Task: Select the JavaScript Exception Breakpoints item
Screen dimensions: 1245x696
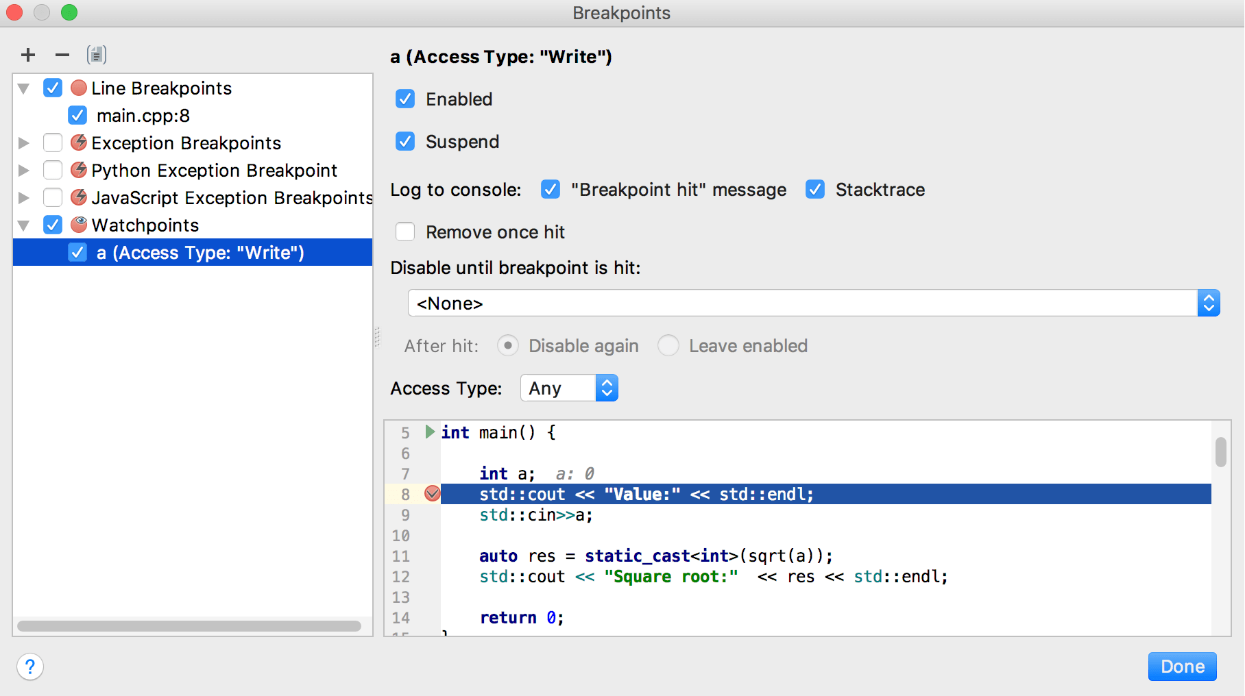Action: (x=232, y=198)
